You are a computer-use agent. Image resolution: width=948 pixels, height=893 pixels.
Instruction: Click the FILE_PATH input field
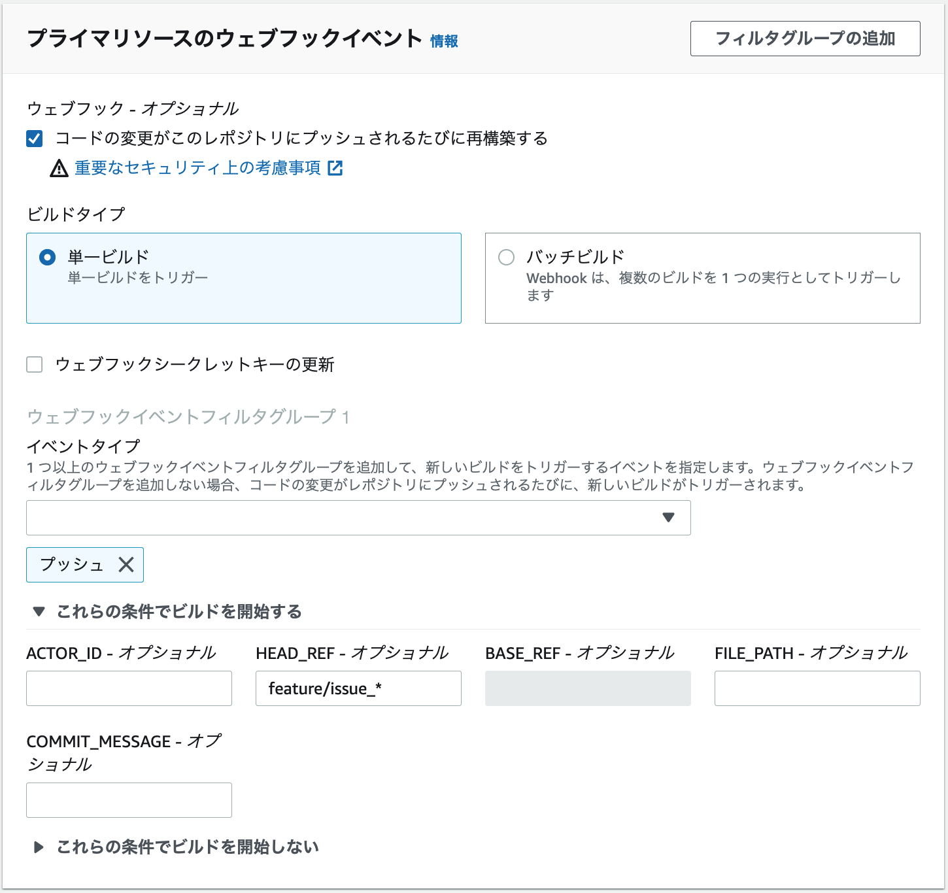(x=817, y=688)
